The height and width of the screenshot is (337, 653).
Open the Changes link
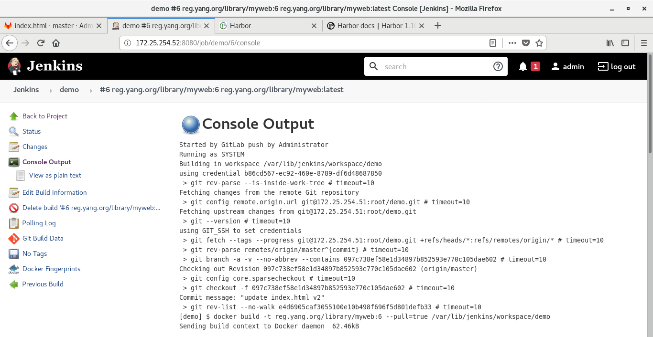point(35,147)
